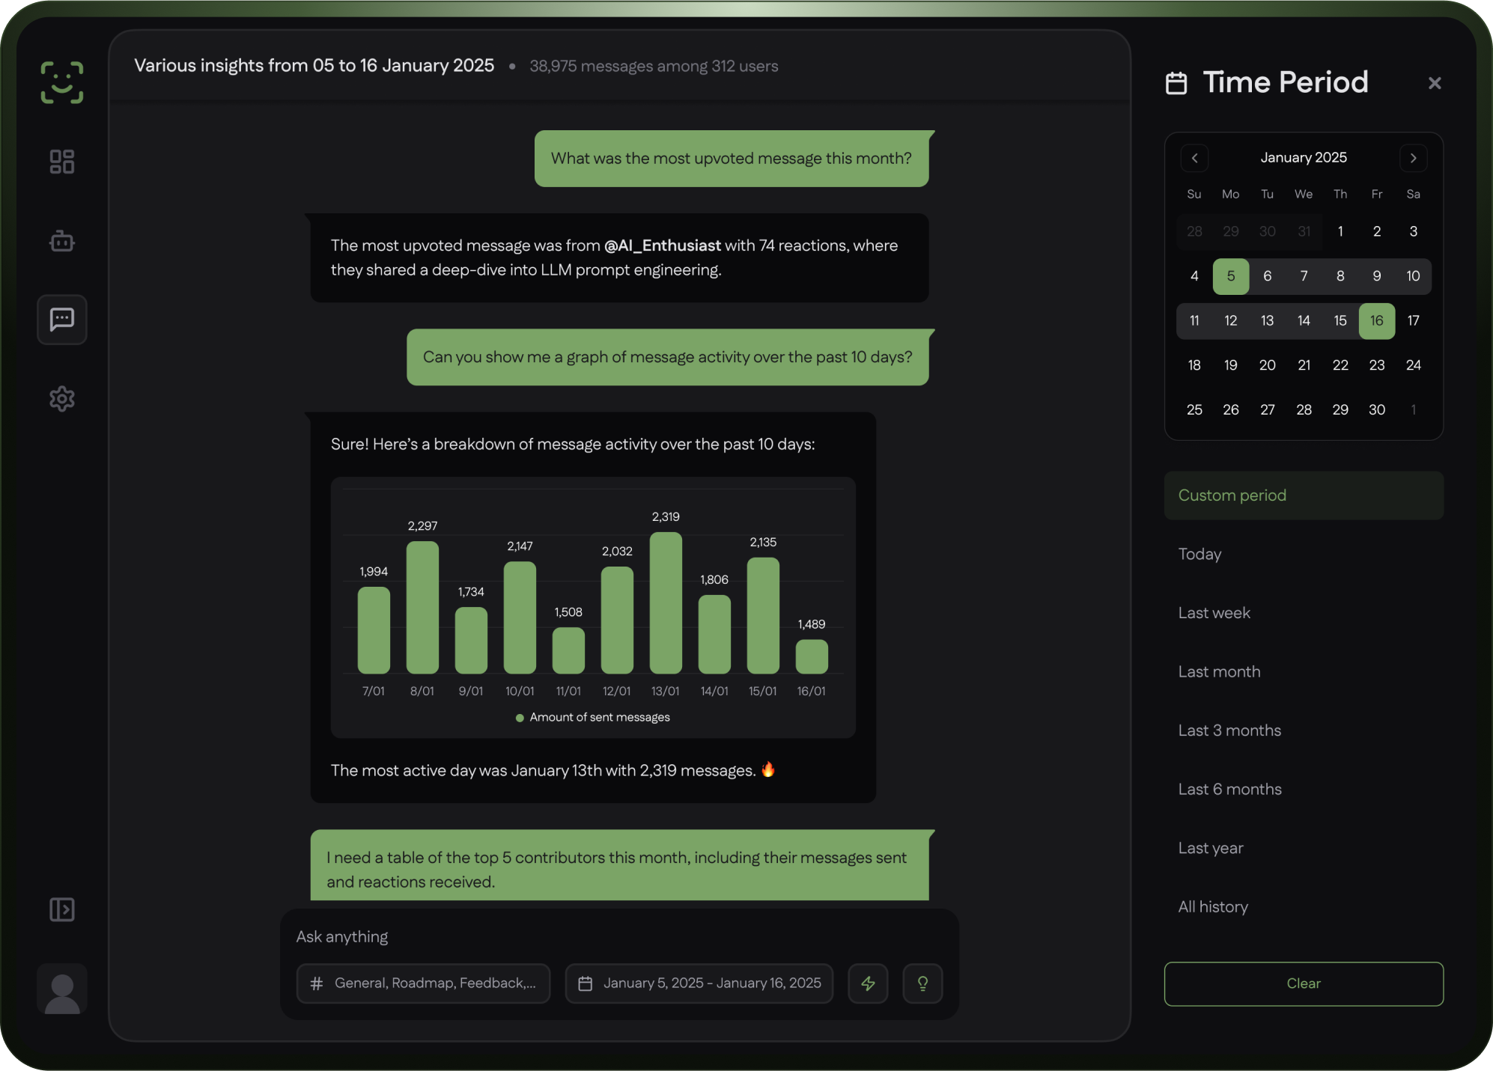Image resolution: width=1493 pixels, height=1071 pixels.
Task: Open settings gear in sidebar
Action: (x=62, y=399)
